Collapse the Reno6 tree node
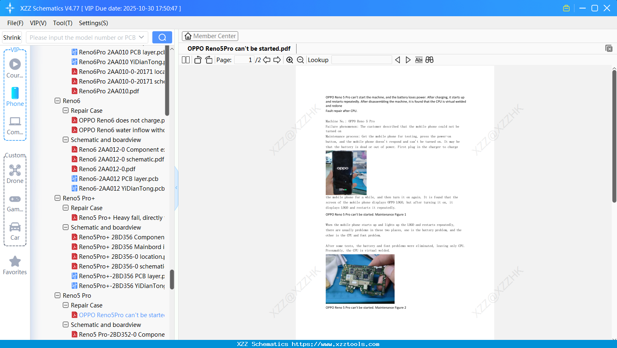This screenshot has height=348, width=617. 58,101
